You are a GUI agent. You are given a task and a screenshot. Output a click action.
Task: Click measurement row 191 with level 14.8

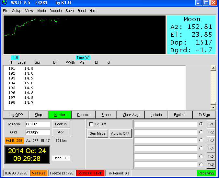pyautogui.click(x=21, y=68)
